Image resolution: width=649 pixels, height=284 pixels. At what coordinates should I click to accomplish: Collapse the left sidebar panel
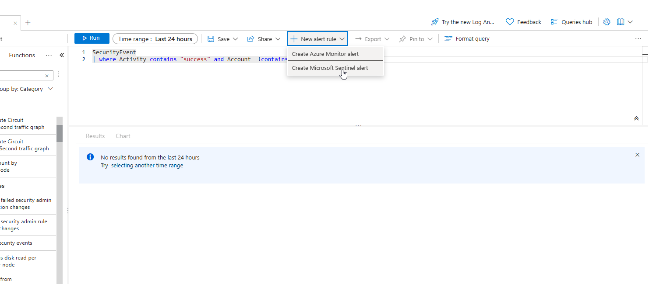[62, 55]
